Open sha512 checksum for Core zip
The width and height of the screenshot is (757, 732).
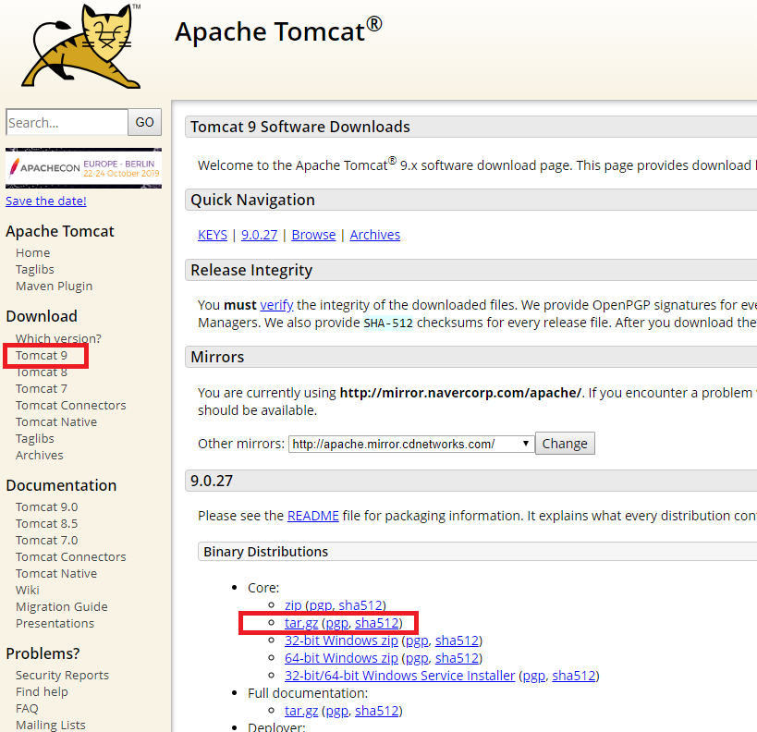click(x=360, y=605)
